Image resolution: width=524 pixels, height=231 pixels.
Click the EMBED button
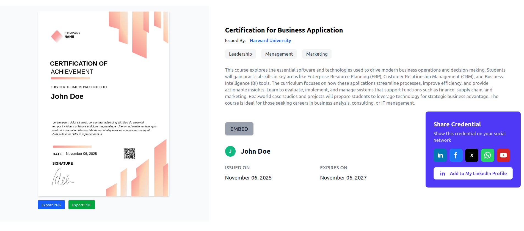point(239,129)
